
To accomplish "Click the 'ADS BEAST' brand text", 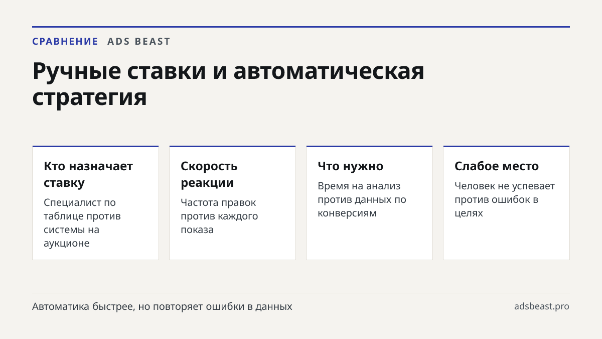I will tap(139, 42).
